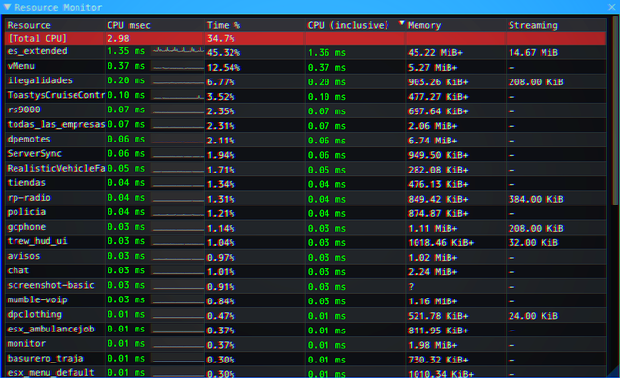620x378 pixels.
Task: Select the avisos resource row
Action: click(306, 257)
